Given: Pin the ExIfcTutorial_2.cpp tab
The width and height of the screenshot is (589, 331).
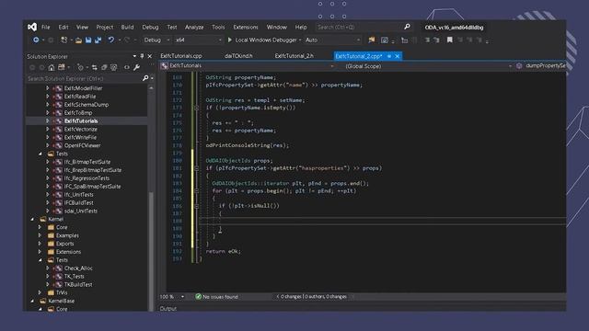Looking at the screenshot, I should point(389,56).
